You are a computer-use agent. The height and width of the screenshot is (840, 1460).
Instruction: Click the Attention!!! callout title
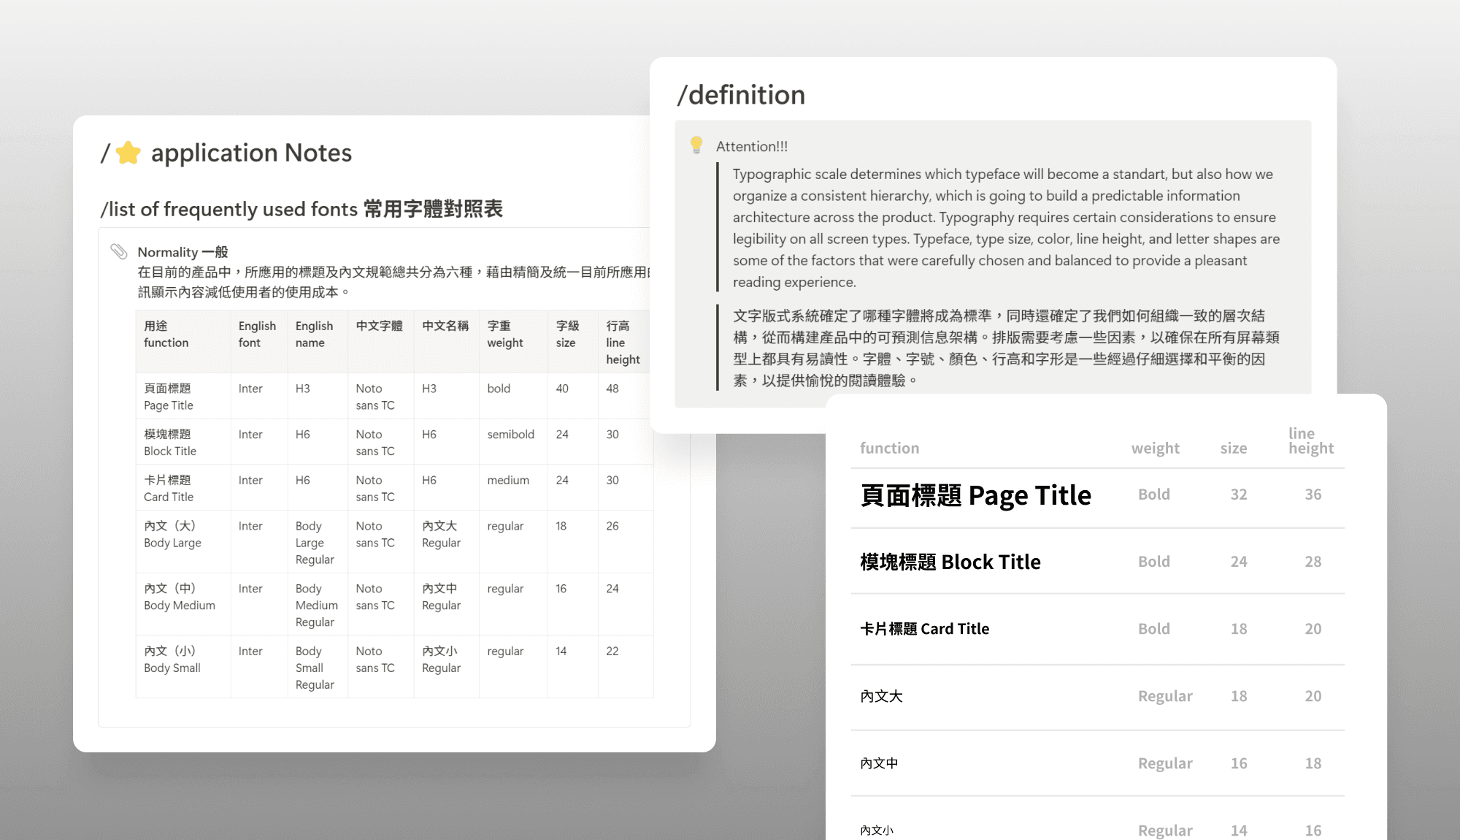point(752,146)
